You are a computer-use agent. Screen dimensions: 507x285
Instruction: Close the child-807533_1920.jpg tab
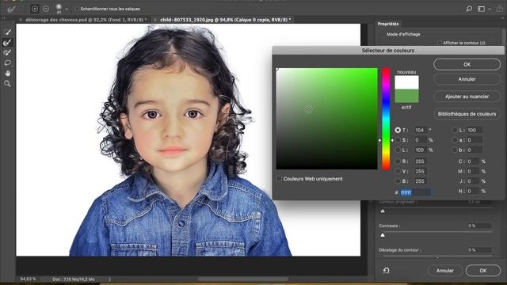point(155,20)
